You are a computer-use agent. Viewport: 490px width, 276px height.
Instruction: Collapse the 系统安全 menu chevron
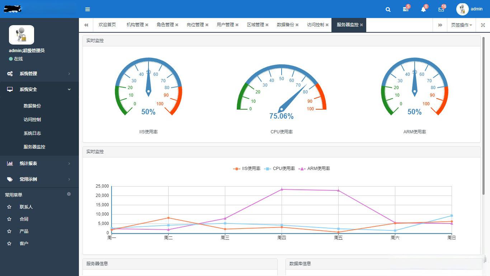[x=69, y=89]
